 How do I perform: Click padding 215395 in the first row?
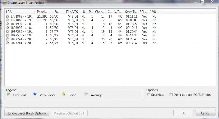[x=42, y=16]
